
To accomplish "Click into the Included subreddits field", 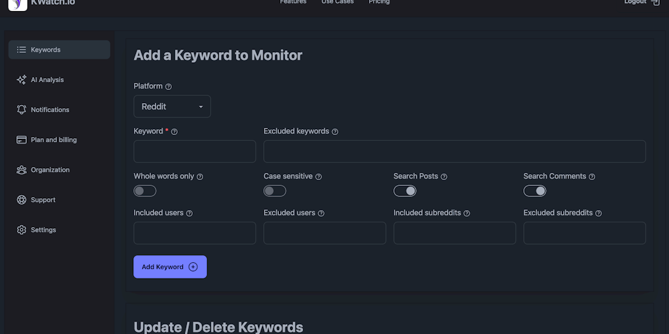I will coord(454,233).
